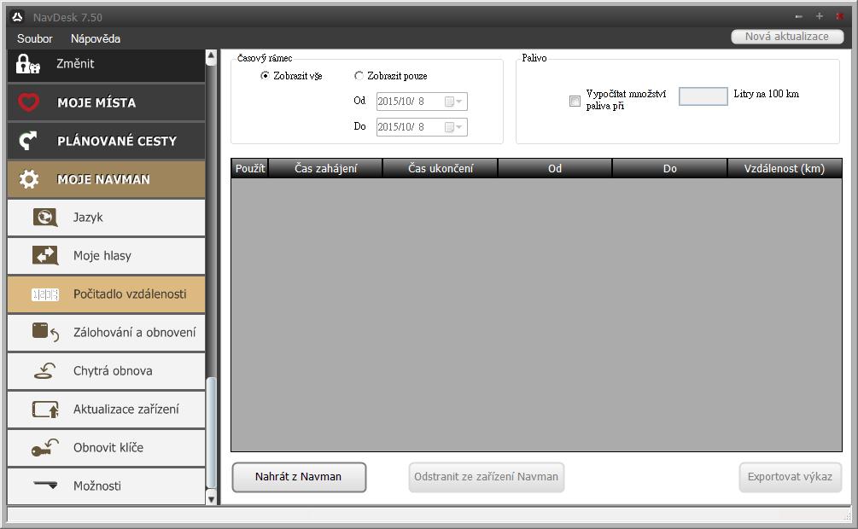Click the gear icon for Moje Navman
The height and width of the screenshot is (529, 858).
[x=28, y=179]
